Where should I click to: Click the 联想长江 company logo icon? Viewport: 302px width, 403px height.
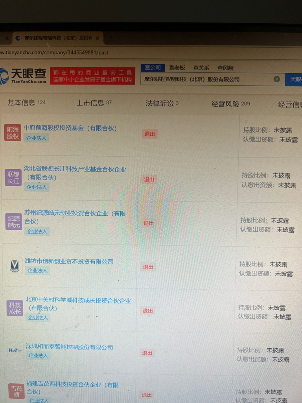click(x=13, y=177)
